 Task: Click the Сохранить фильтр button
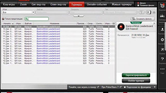tap(143, 19)
